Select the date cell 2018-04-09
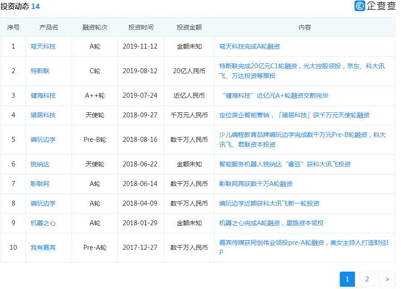The image size is (401, 289). coord(140,203)
